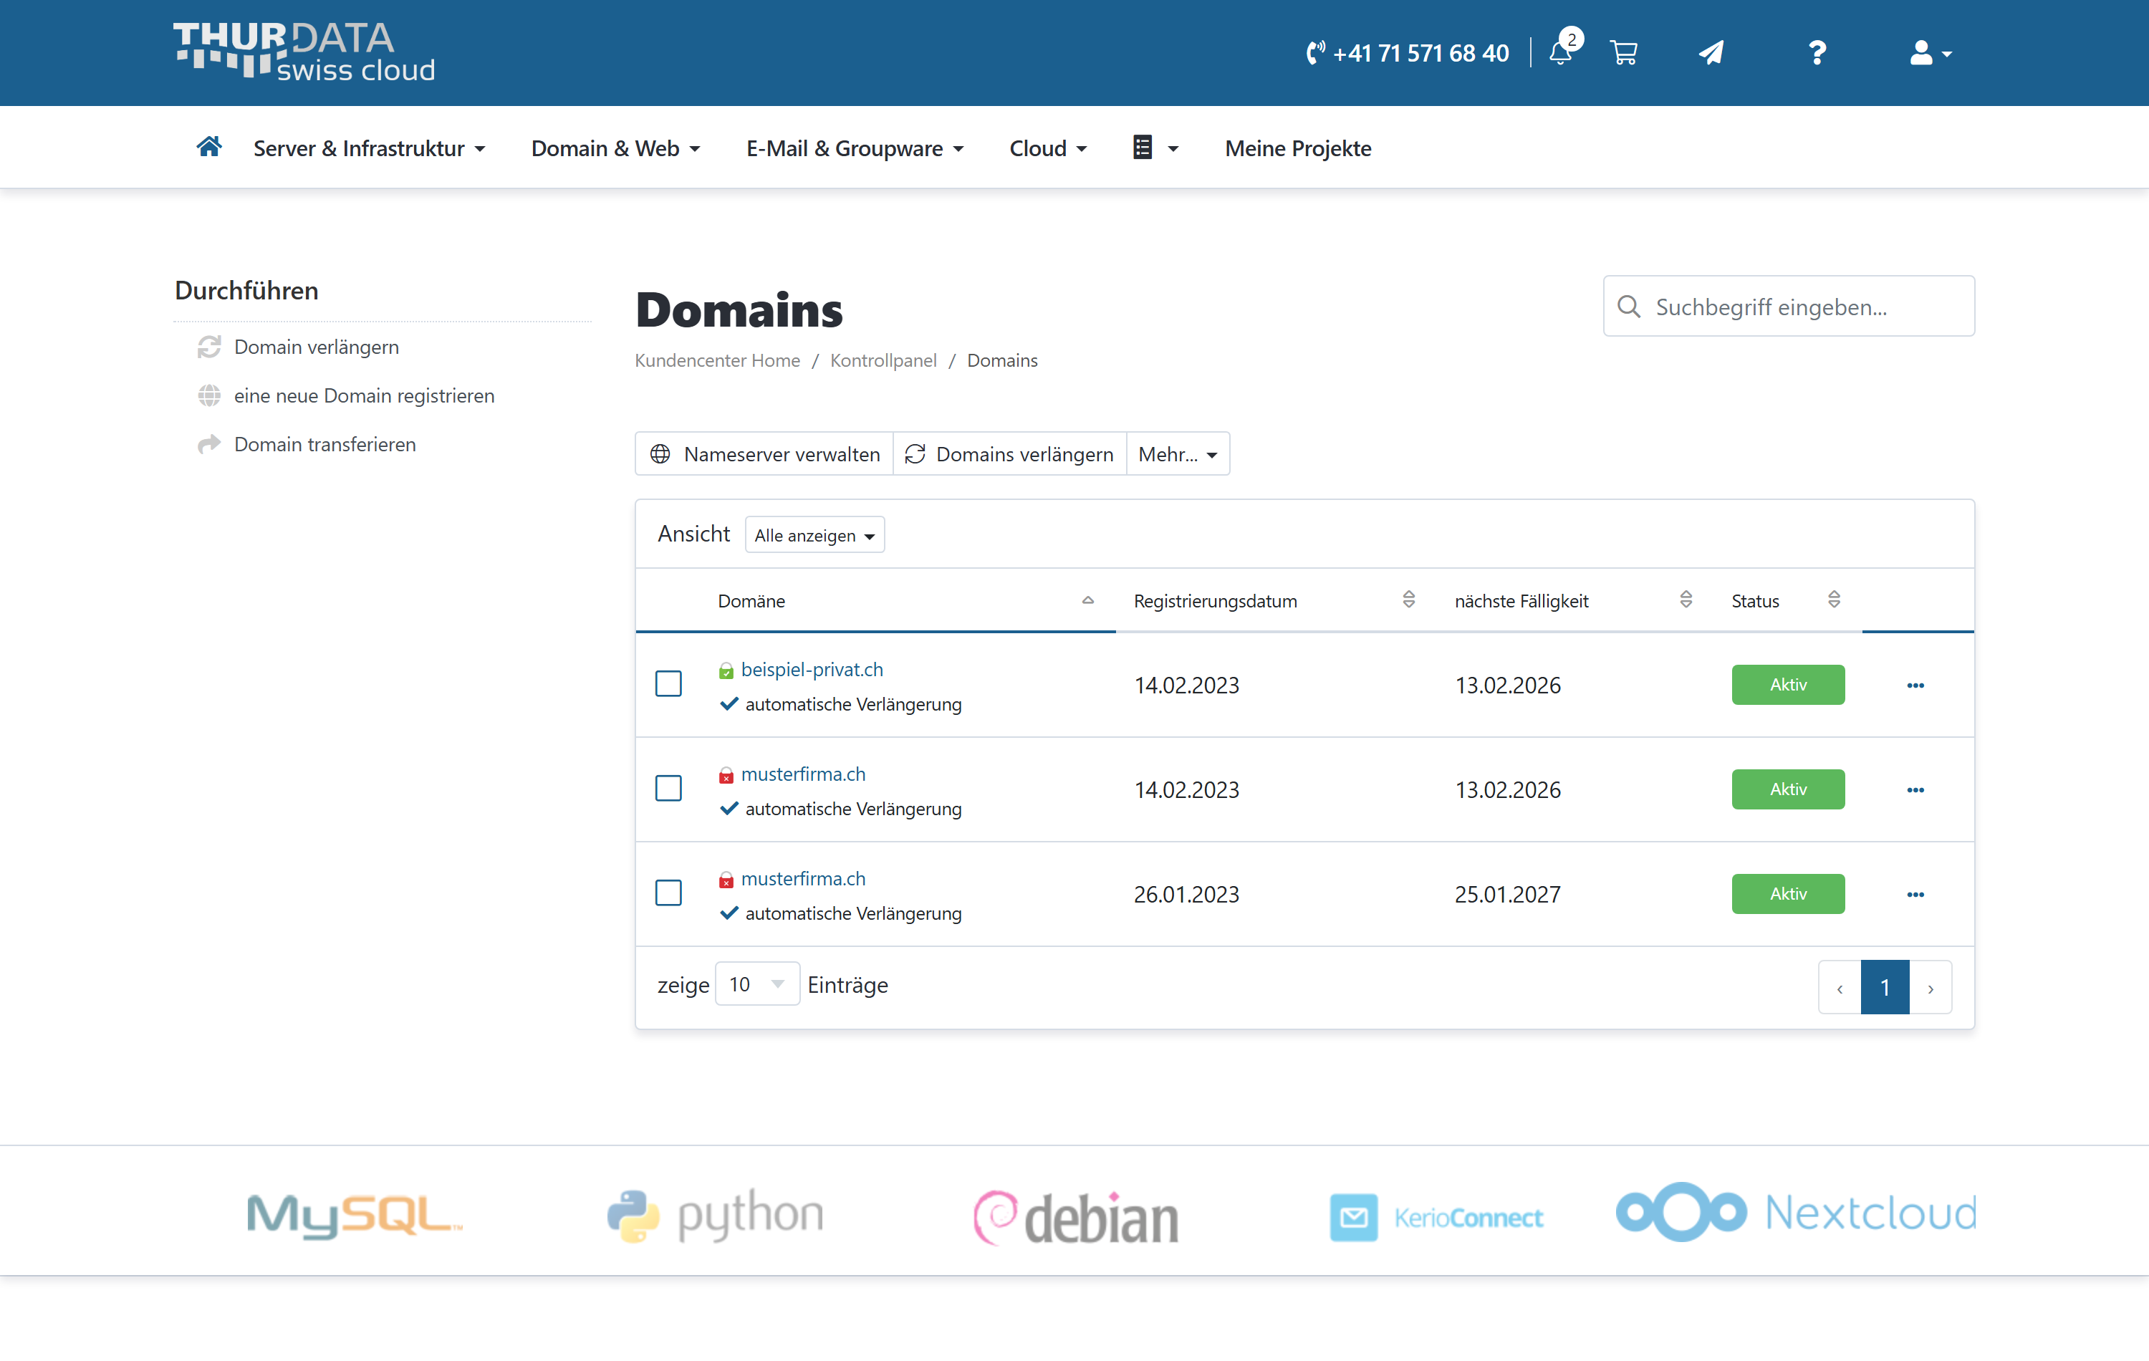Select checkbox for musterfirma.ch registered 26.01.2023
This screenshot has height=1361, width=2149.
coord(668,893)
